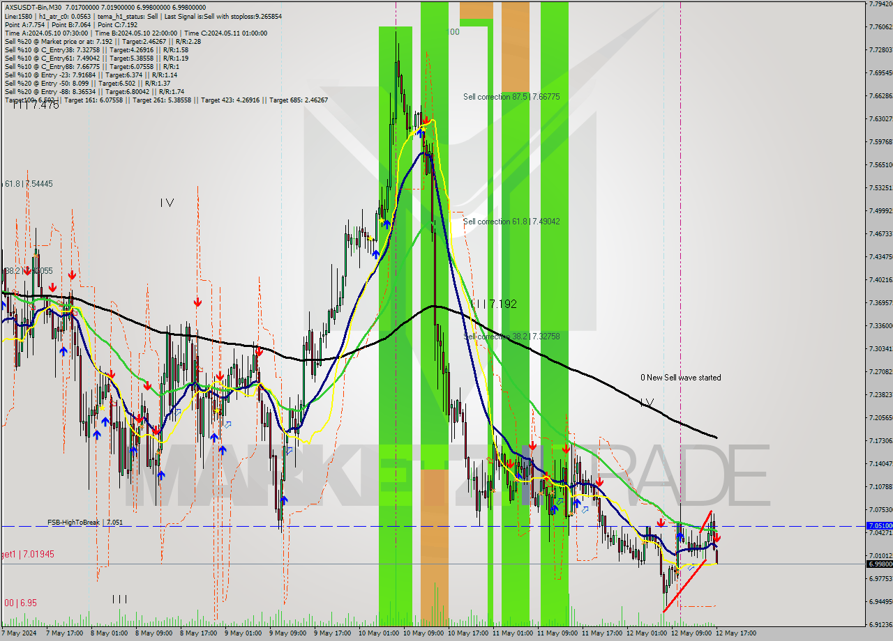893x641 pixels.
Task: Click the hollow blue arrow near the 12 May 09:00 candles
Action: tap(691, 568)
